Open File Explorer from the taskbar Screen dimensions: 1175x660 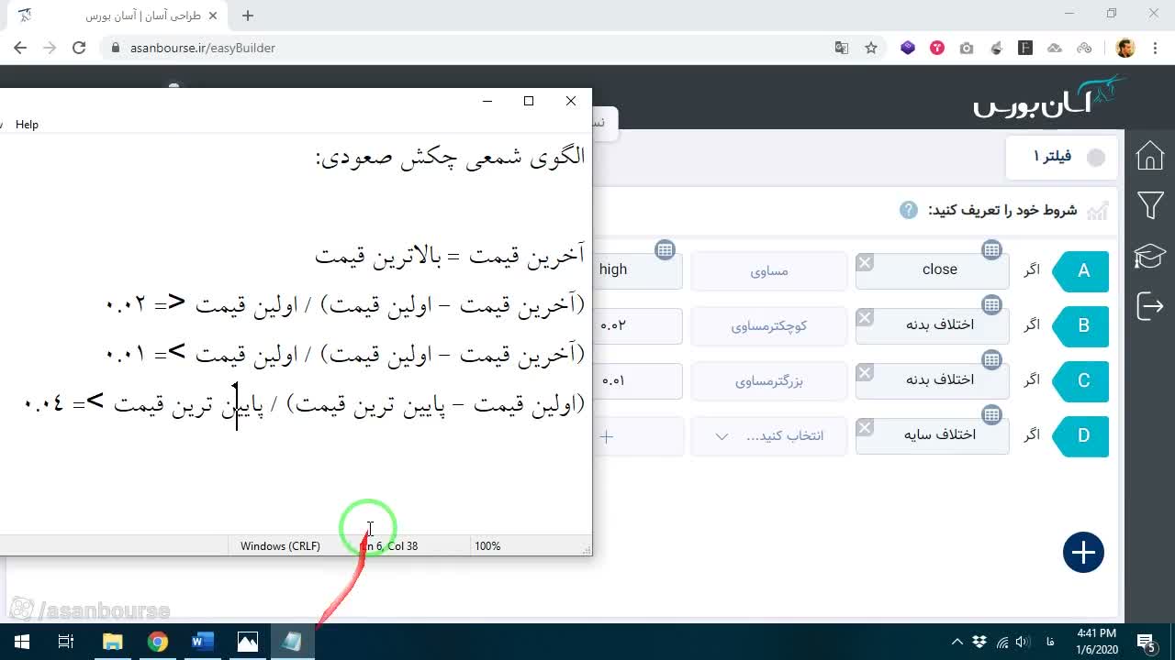pos(112,642)
